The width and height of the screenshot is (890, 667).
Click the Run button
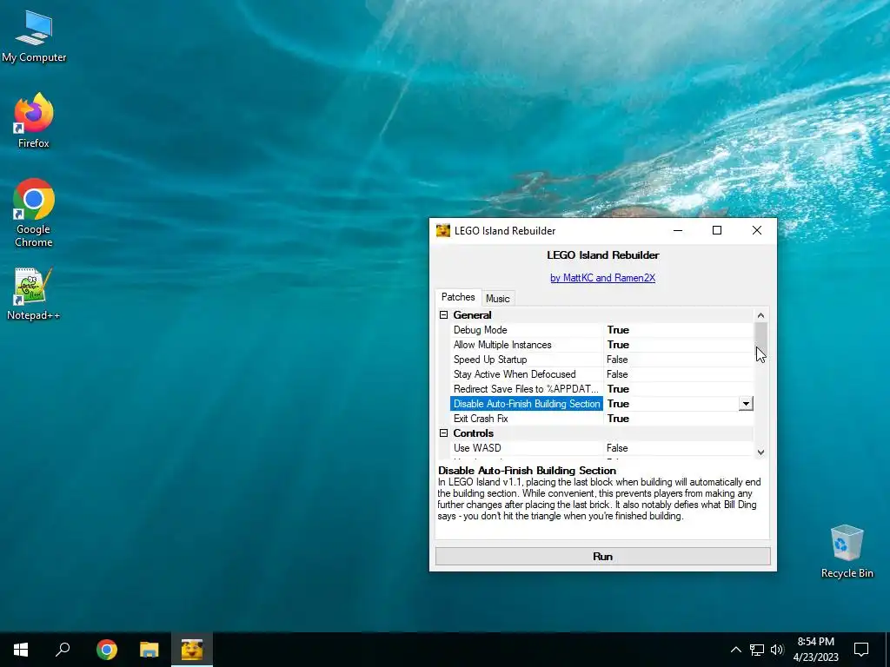(x=603, y=557)
